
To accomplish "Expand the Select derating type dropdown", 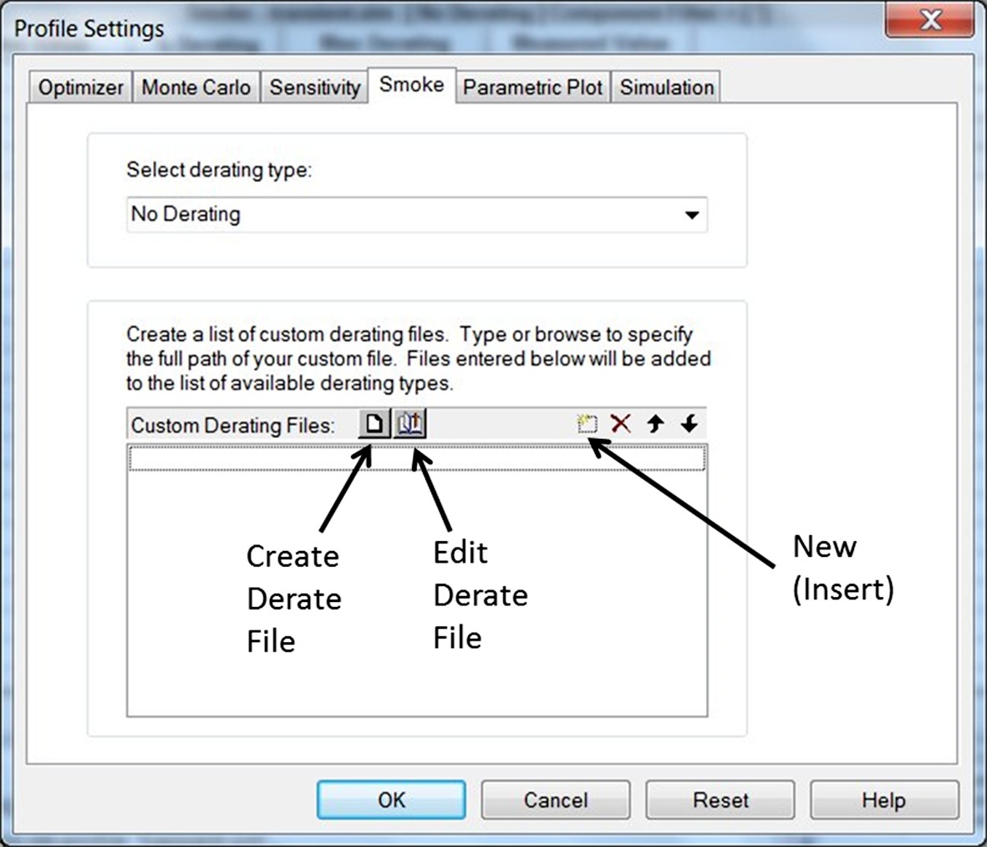I will 691,215.
